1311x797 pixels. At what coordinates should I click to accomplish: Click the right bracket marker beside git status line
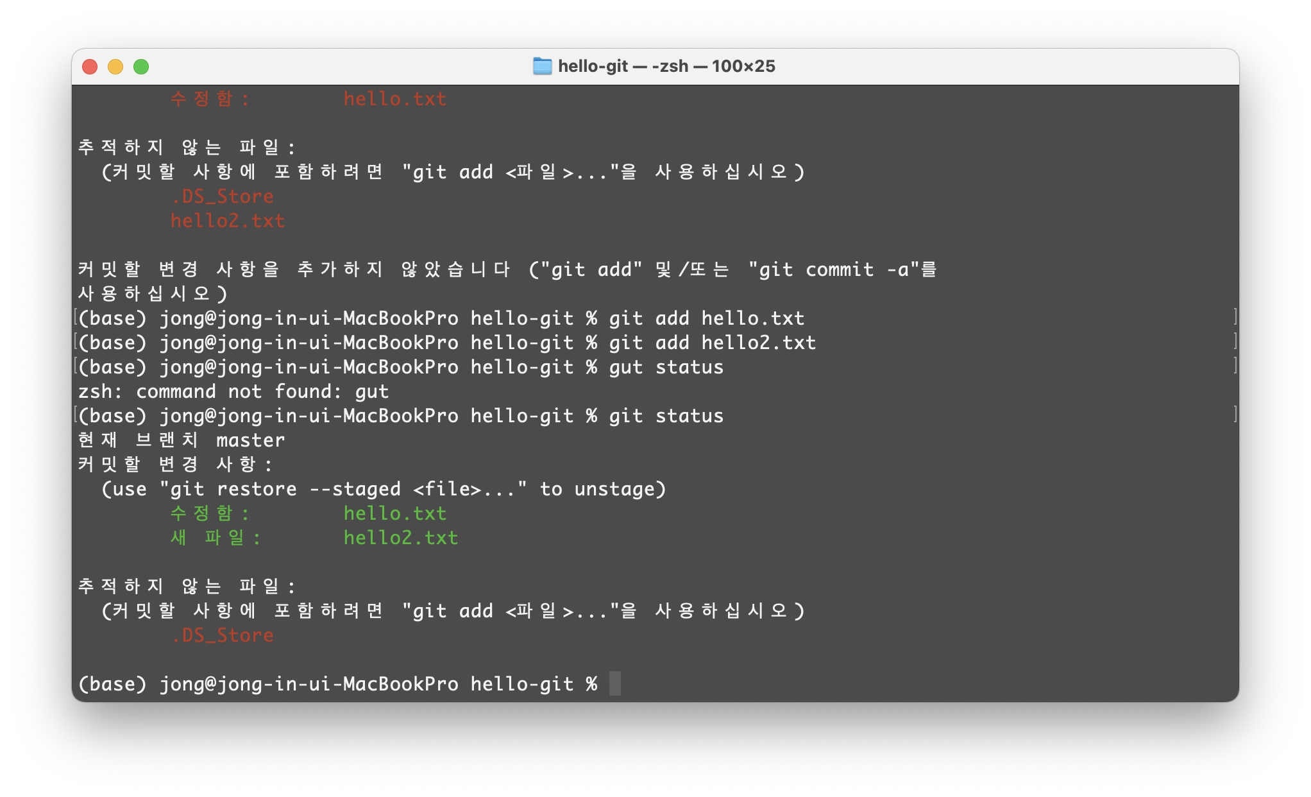pyautogui.click(x=1235, y=415)
